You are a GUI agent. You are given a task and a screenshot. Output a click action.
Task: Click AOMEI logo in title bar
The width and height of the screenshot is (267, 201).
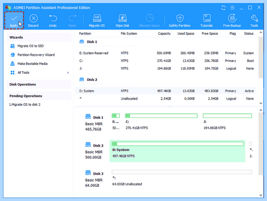[x=8, y=8]
